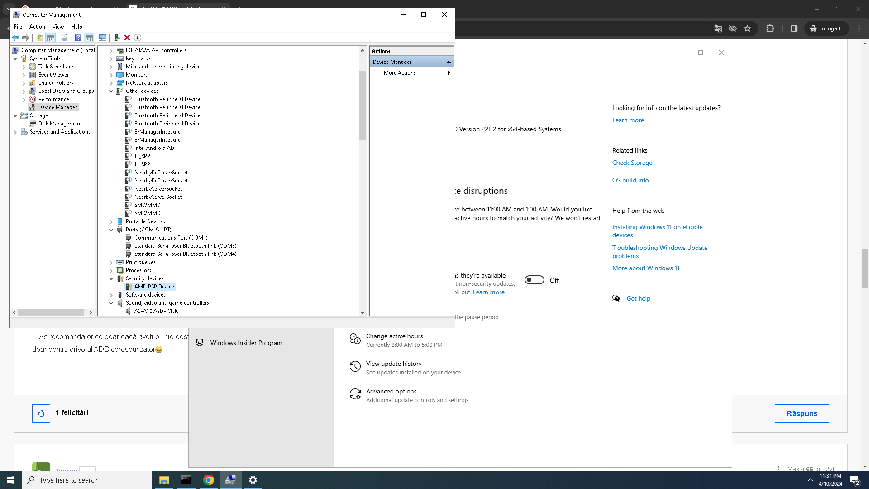Collapse the Device Manager header in Actions pane
Image resolution: width=869 pixels, height=489 pixels.
449,62
